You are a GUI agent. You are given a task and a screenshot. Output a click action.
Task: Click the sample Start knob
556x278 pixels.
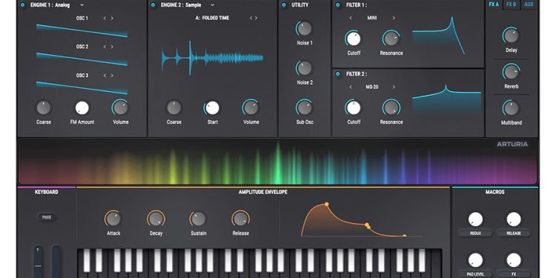click(212, 107)
